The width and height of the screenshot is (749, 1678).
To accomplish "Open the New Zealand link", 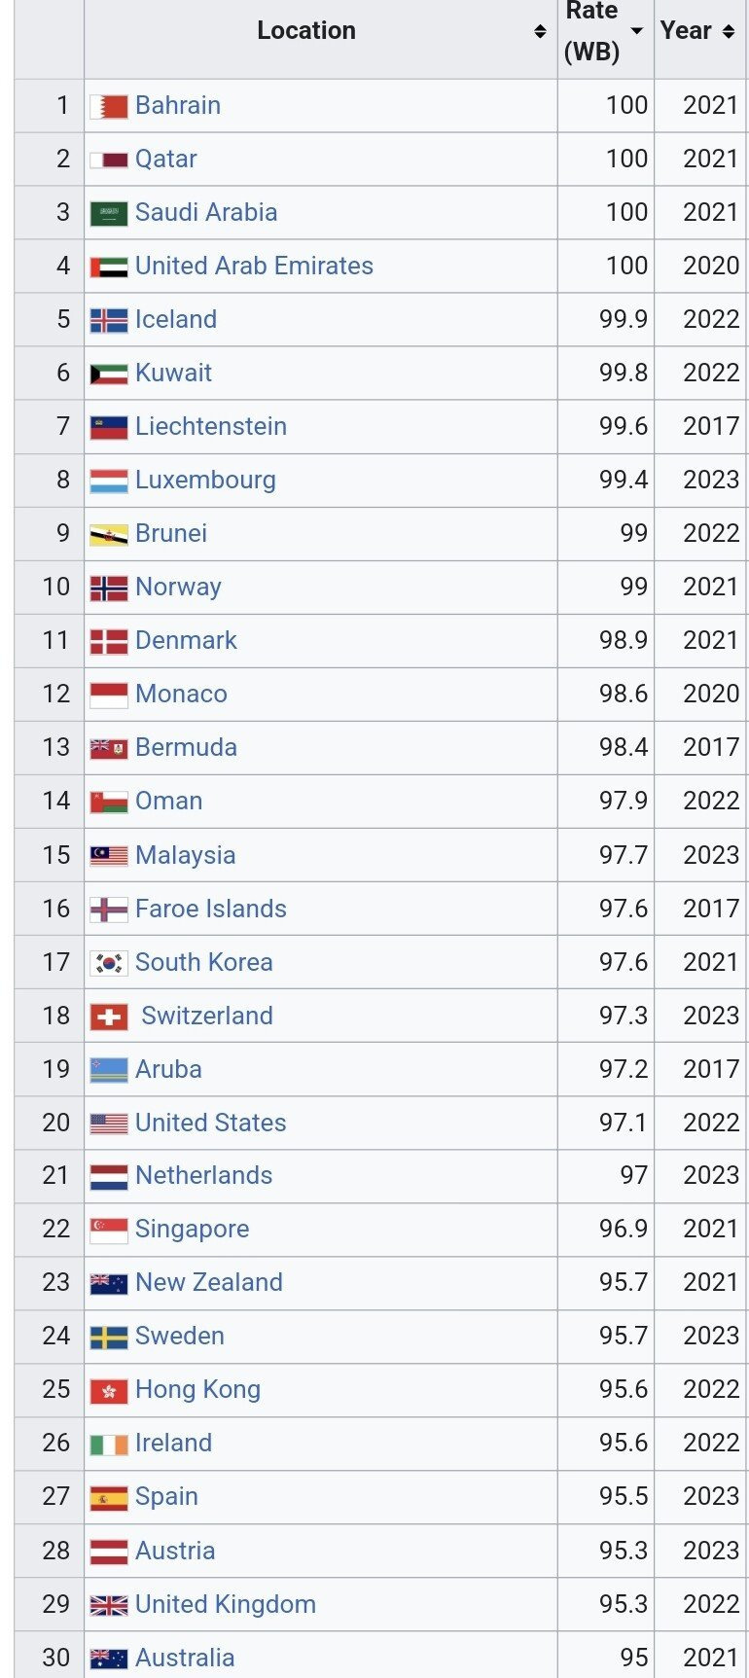I will 209,1282.
